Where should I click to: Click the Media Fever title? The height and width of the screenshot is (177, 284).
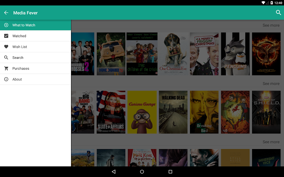(x=25, y=13)
